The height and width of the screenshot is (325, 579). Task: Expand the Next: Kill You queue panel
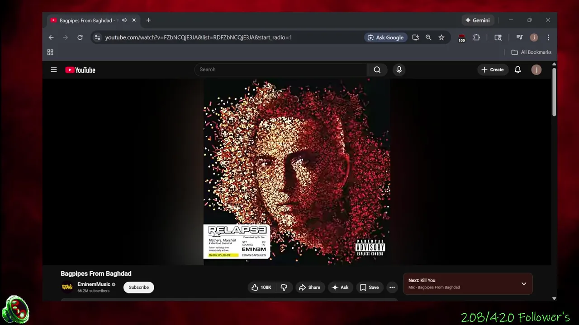524,283
